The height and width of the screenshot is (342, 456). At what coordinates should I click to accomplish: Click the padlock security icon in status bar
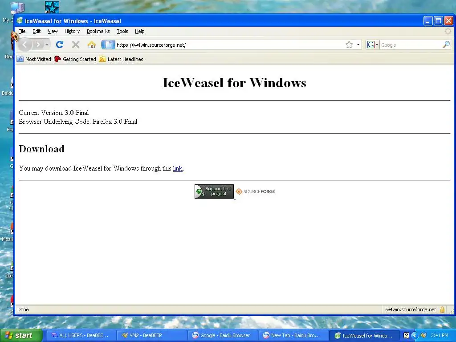tap(442, 309)
